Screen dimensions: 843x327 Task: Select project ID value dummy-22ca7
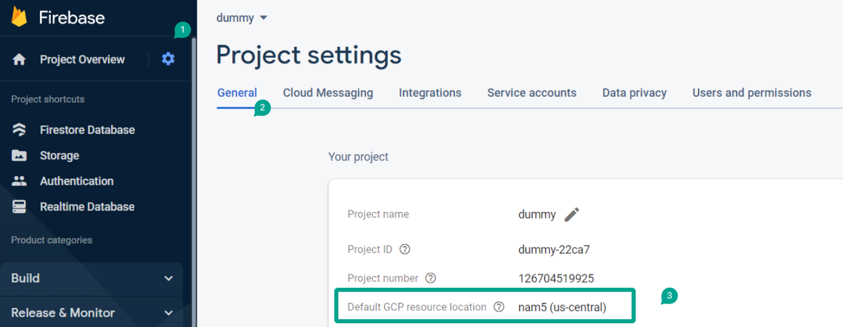pos(554,250)
